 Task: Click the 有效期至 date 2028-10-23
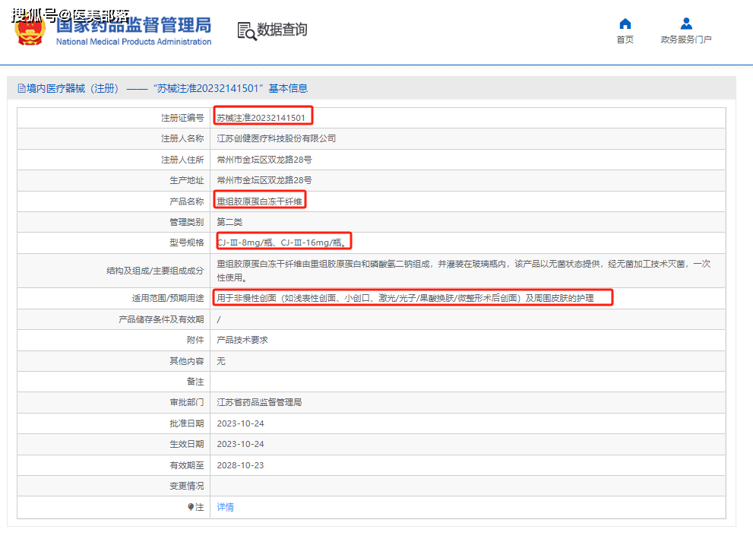(240, 465)
